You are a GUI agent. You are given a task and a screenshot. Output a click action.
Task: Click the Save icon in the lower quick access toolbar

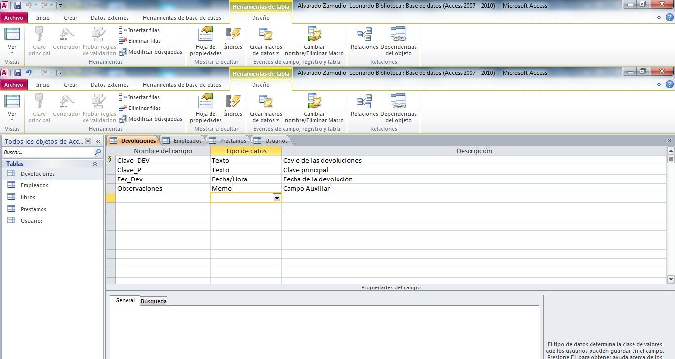(x=18, y=72)
